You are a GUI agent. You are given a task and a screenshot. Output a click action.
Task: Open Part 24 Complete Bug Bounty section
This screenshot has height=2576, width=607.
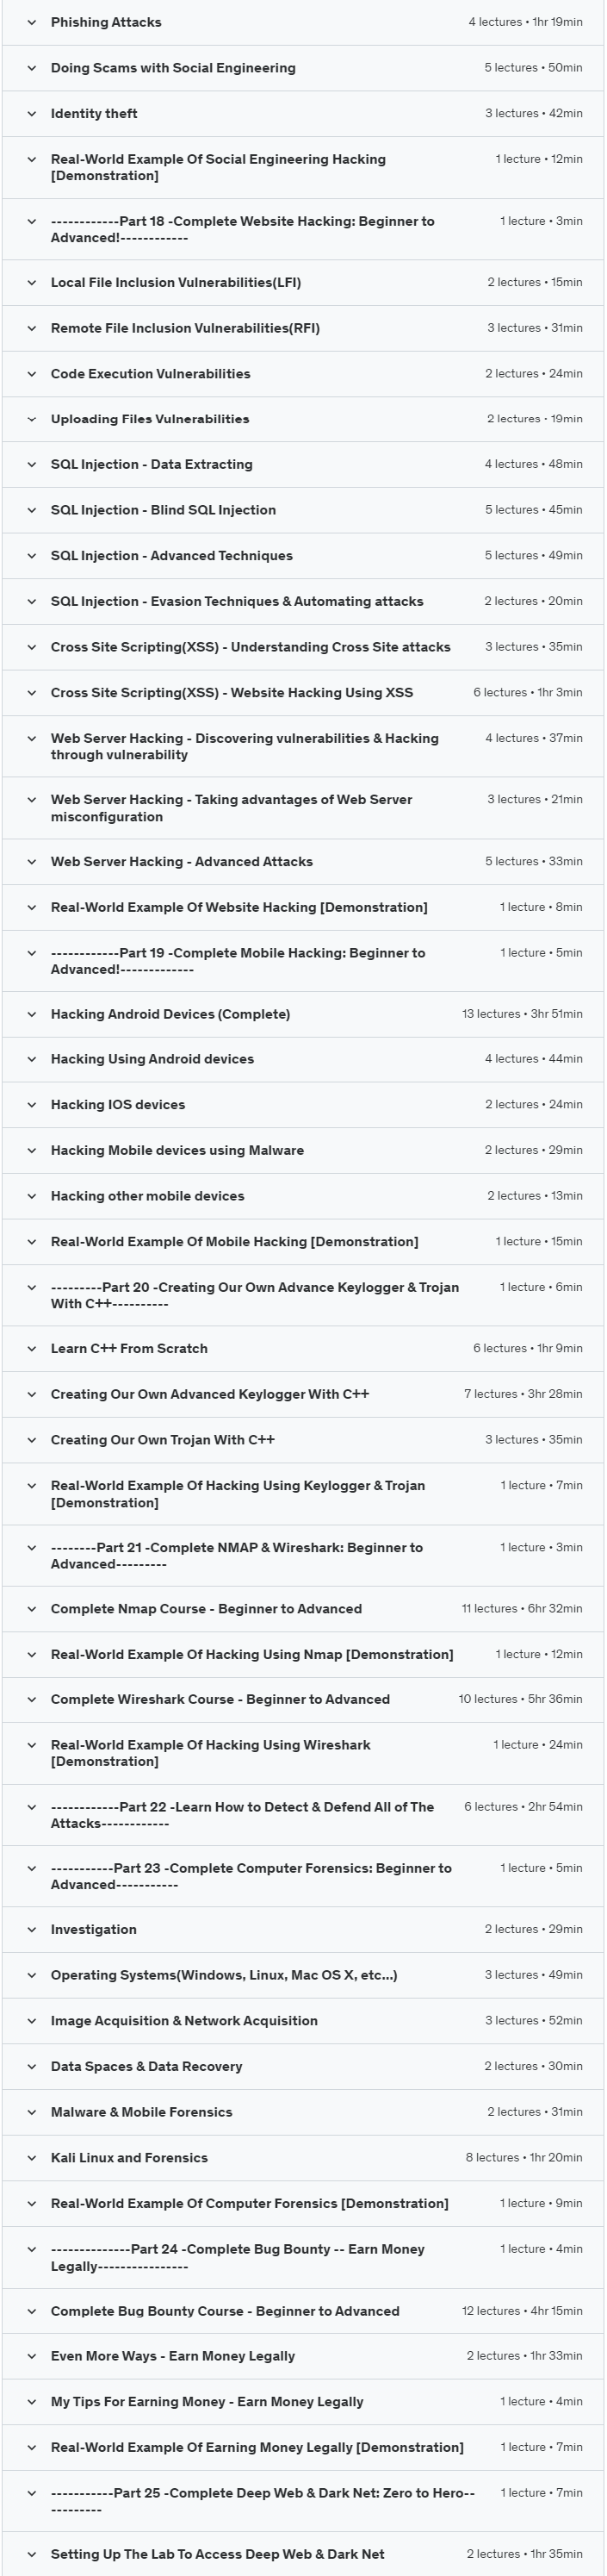coord(238,2257)
